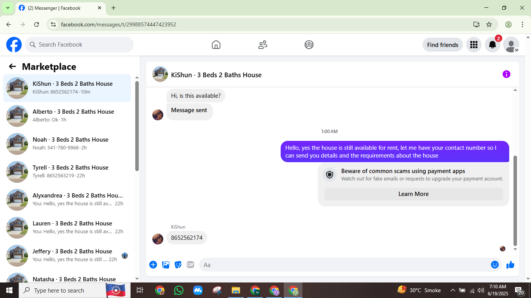Screen dimensions: 531x298
Task: Click the Facebook logo icon
Action: click(14, 45)
